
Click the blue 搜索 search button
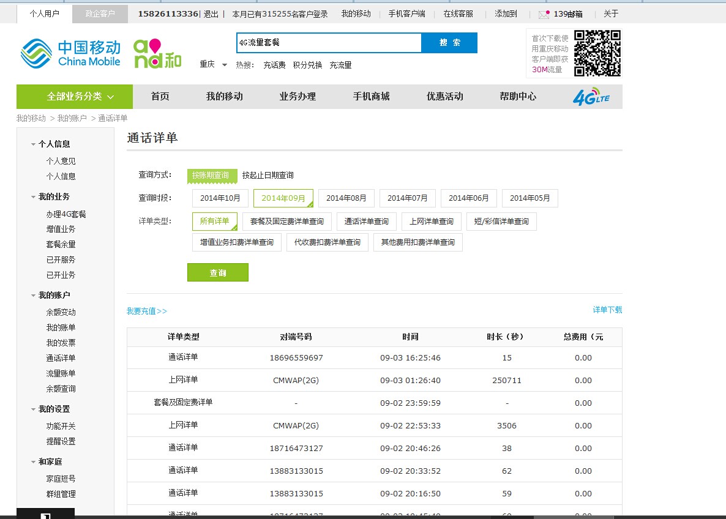[449, 43]
